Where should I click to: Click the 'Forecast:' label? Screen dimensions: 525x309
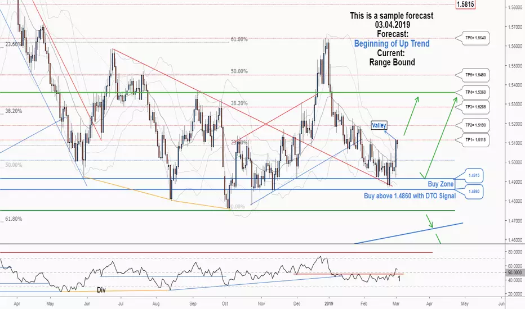click(x=393, y=34)
